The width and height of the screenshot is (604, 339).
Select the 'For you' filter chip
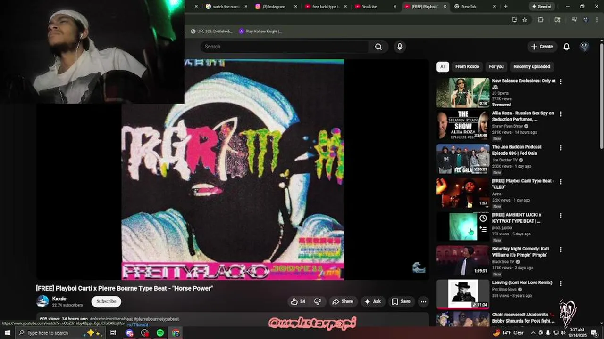[x=496, y=67]
